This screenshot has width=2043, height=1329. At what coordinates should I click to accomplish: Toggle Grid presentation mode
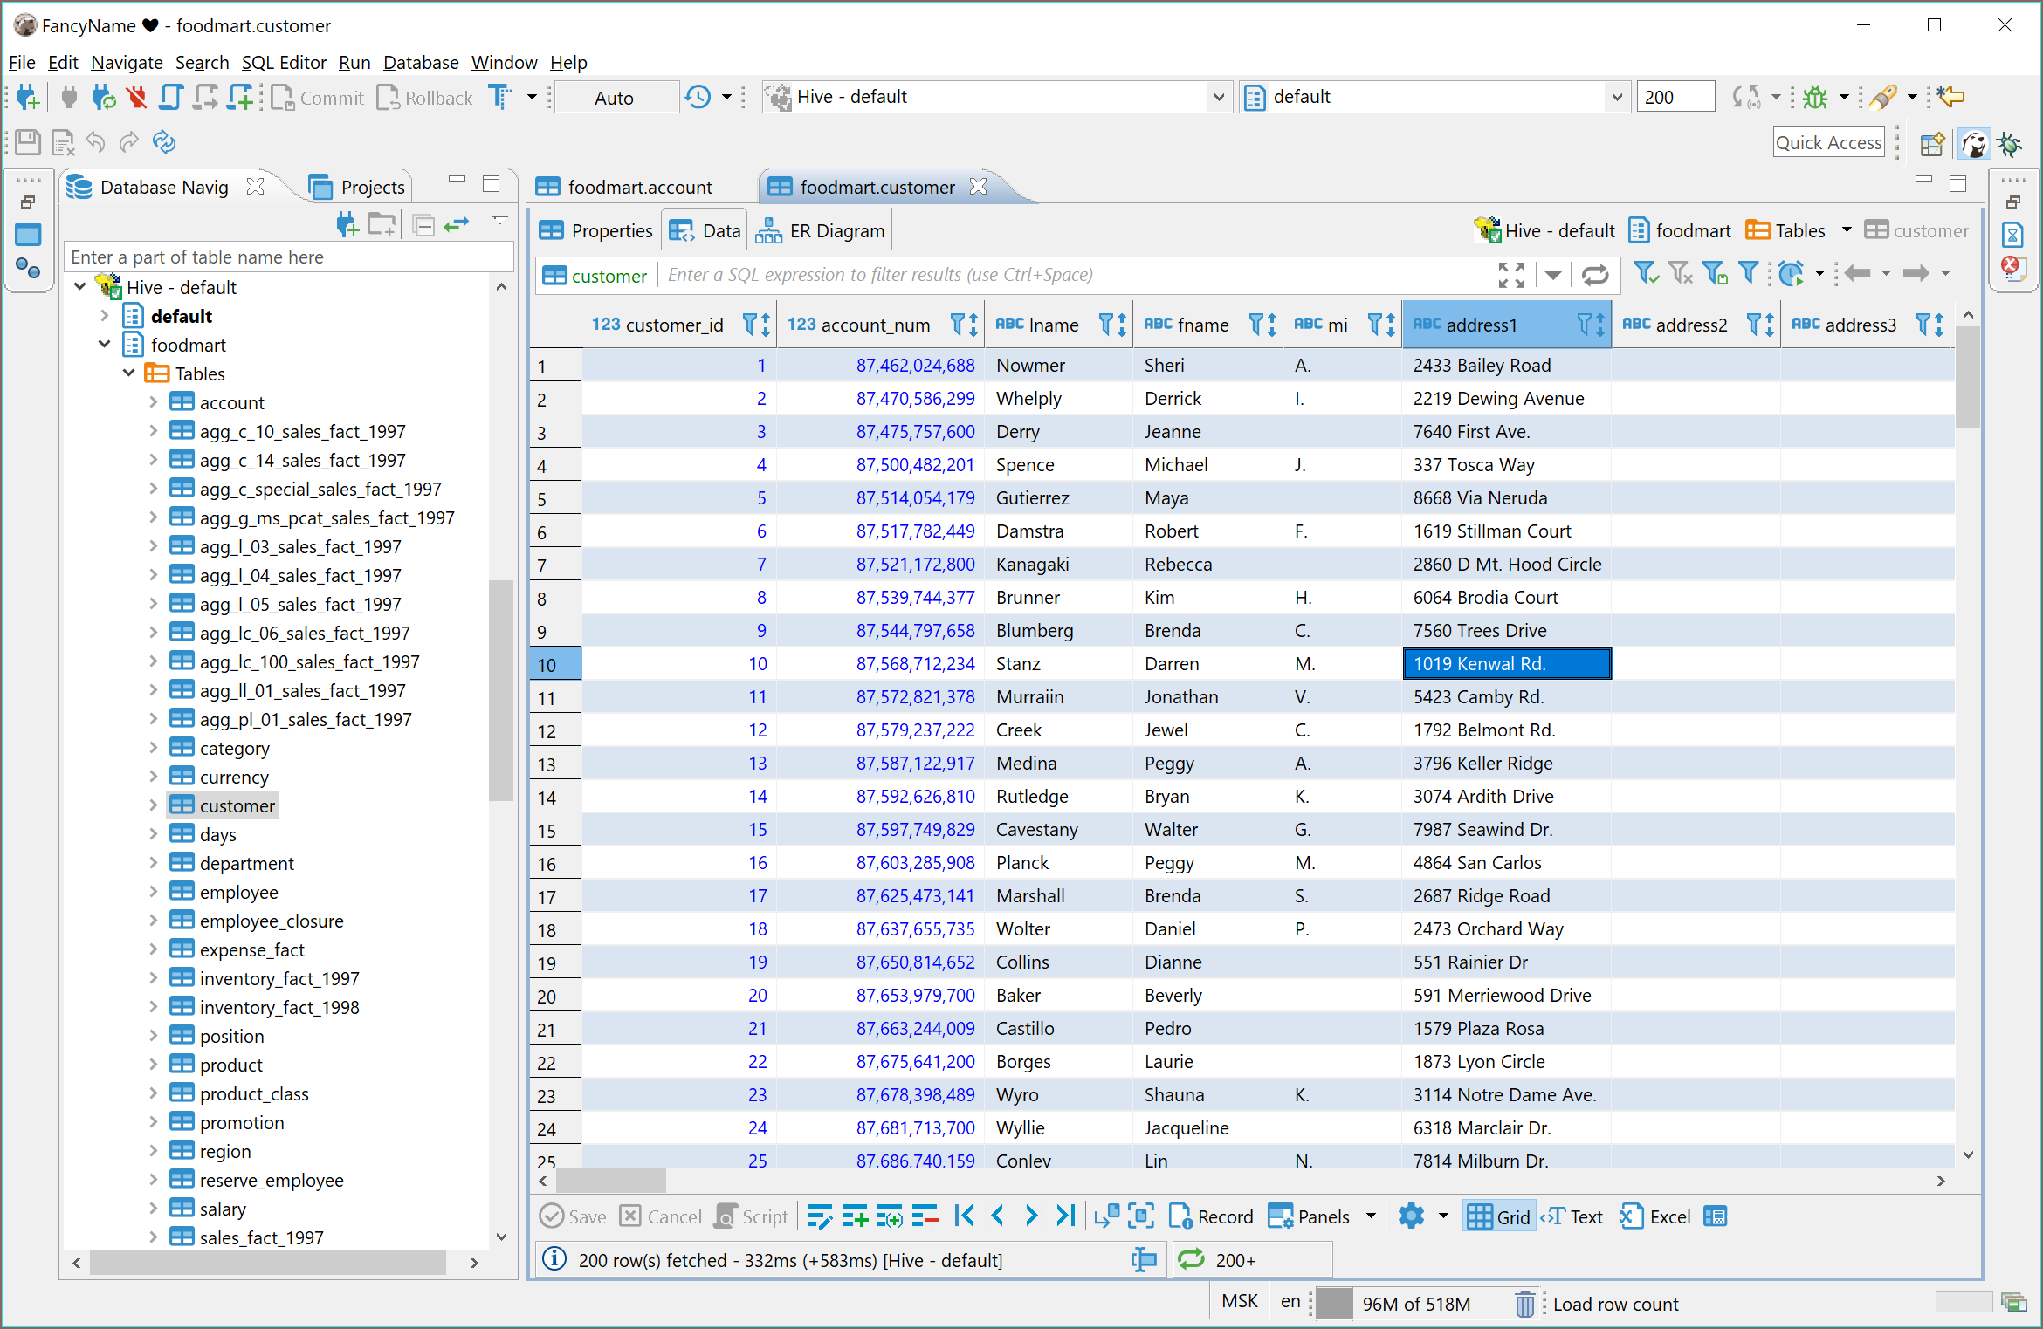pos(1499,1216)
